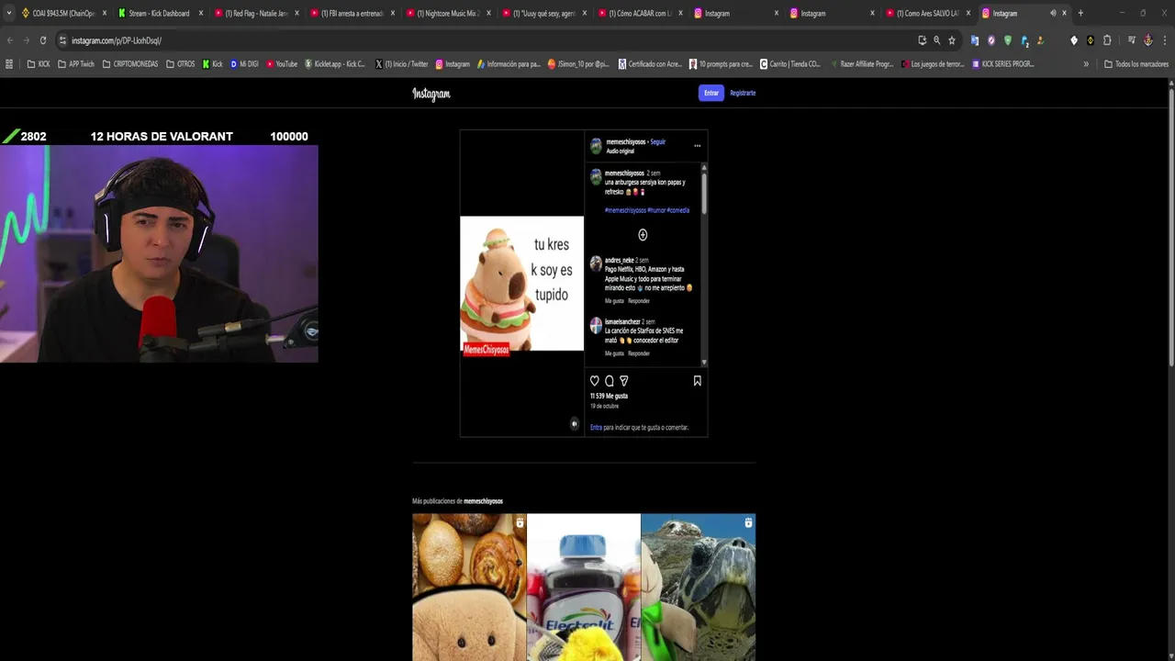Open the YouTube bookmark

point(281,64)
